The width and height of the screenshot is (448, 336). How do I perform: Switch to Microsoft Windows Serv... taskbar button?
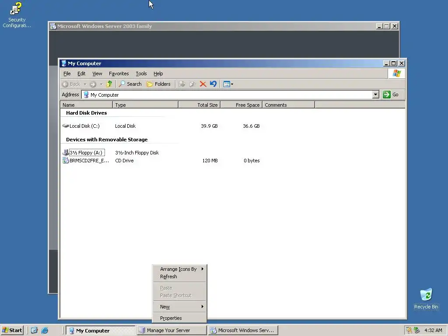coord(243,330)
